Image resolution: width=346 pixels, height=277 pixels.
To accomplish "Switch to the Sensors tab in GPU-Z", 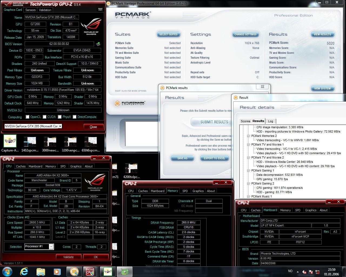I will tap(30, 10).
